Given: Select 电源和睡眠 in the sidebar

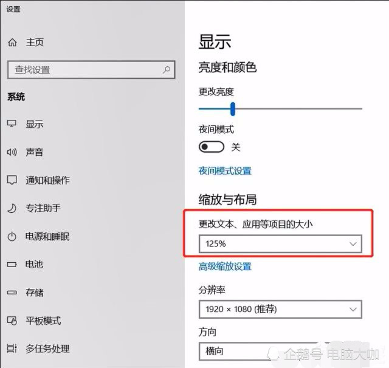Looking at the screenshot, I should [47, 237].
